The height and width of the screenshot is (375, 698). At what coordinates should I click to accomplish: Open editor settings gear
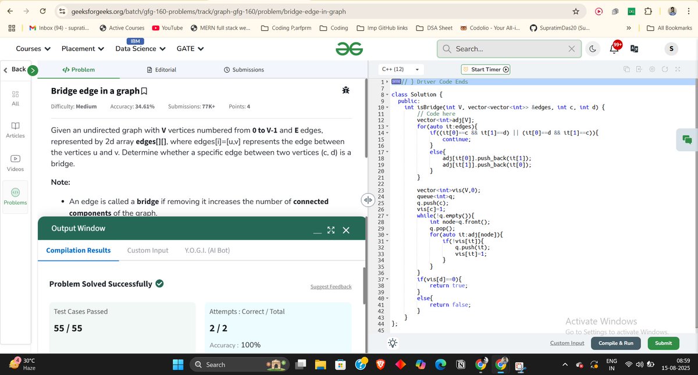point(651,69)
